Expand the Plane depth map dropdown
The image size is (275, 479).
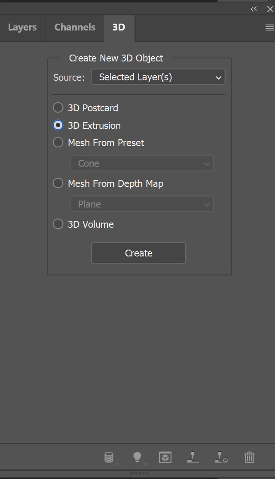tap(141, 204)
